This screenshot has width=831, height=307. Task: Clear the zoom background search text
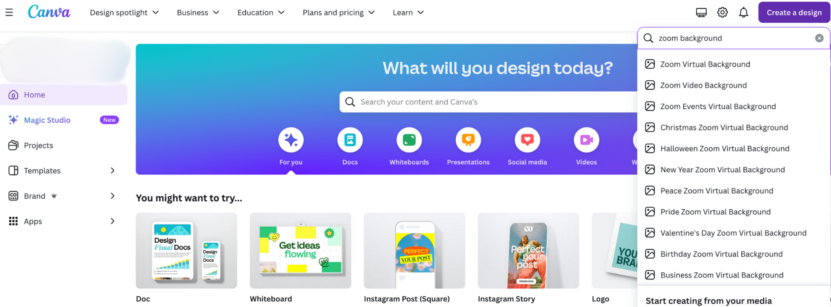coord(819,38)
